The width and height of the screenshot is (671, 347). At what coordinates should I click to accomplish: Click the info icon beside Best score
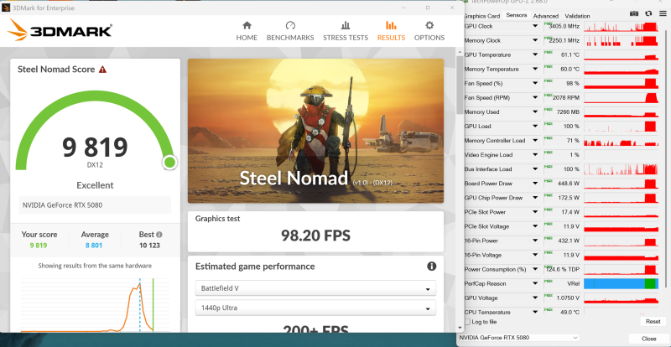click(159, 235)
